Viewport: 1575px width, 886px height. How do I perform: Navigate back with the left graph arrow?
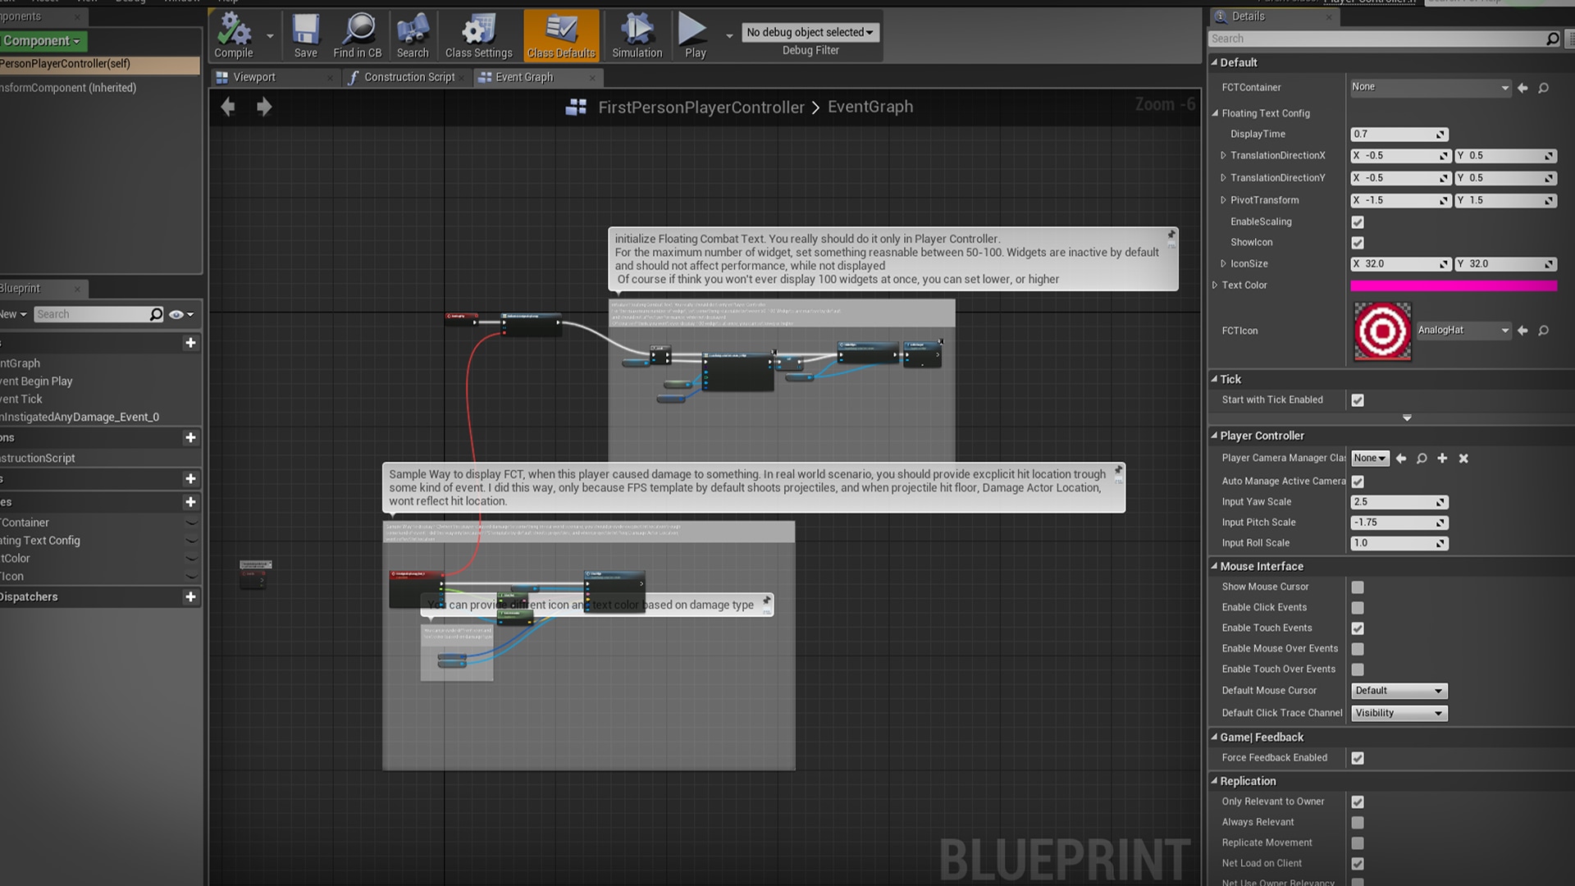pyautogui.click(x=228, y=107)
